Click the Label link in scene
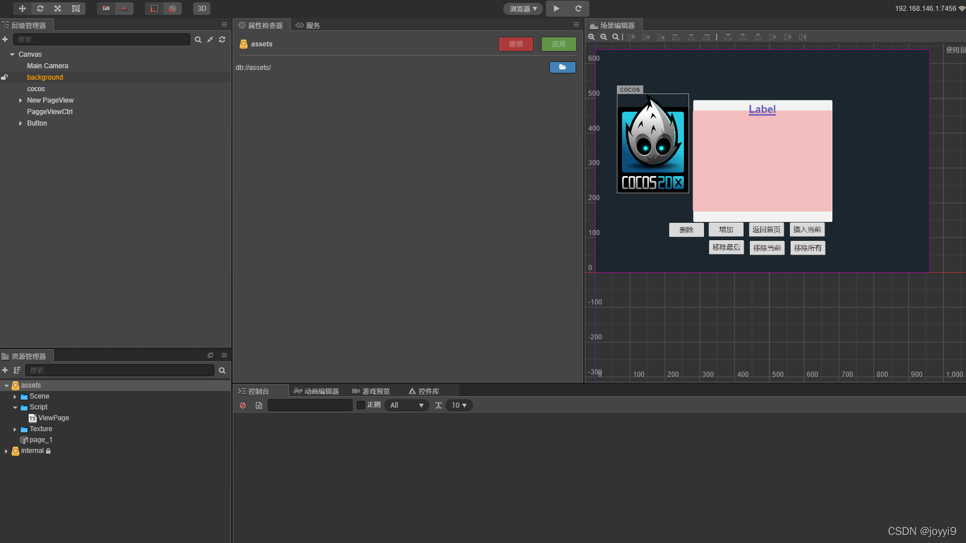Screen dimensions: 966x543 pos(762,109)
